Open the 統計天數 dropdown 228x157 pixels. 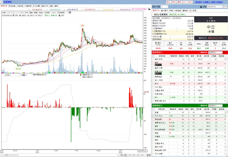pyautogui.click(x=164, y=7)
